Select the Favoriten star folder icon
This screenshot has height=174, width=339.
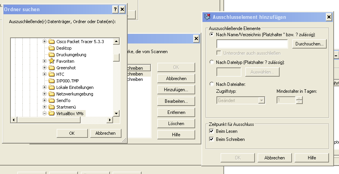tap(51, 61)
